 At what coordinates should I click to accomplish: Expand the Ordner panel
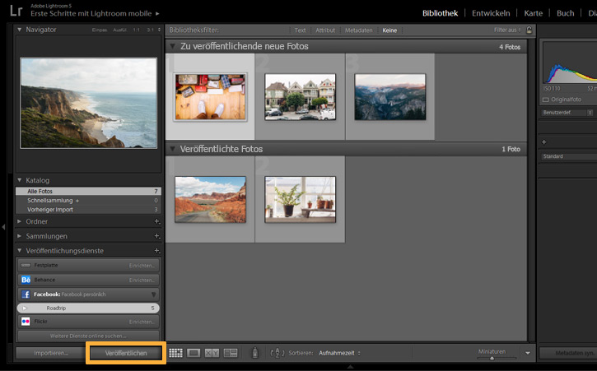[19, 221]
